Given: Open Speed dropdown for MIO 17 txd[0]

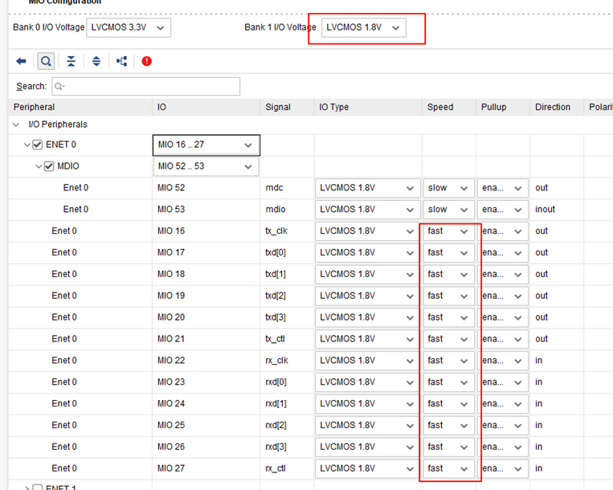Looking at the screenshot, I should pyautogui.click(x=448, y=253).
